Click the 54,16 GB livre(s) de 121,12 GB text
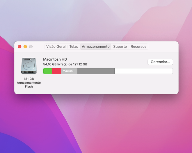This screenshot has height=153, width=192. click(x=65, y=64)
